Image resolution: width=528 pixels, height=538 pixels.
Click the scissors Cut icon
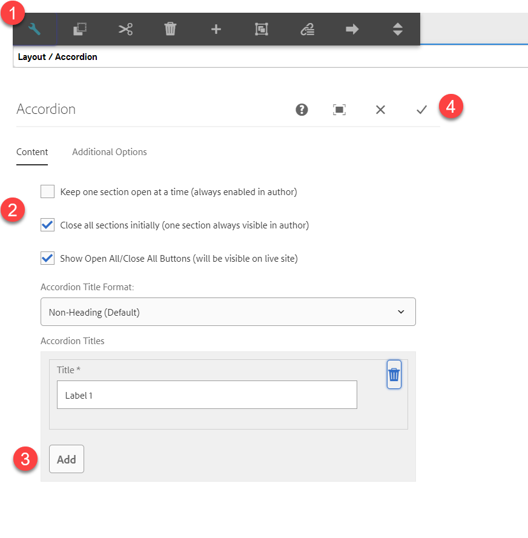coord(125,29)
